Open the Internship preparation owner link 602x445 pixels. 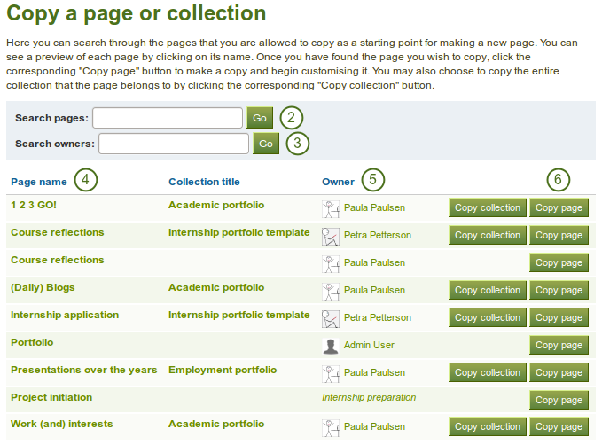click(369, 398)
